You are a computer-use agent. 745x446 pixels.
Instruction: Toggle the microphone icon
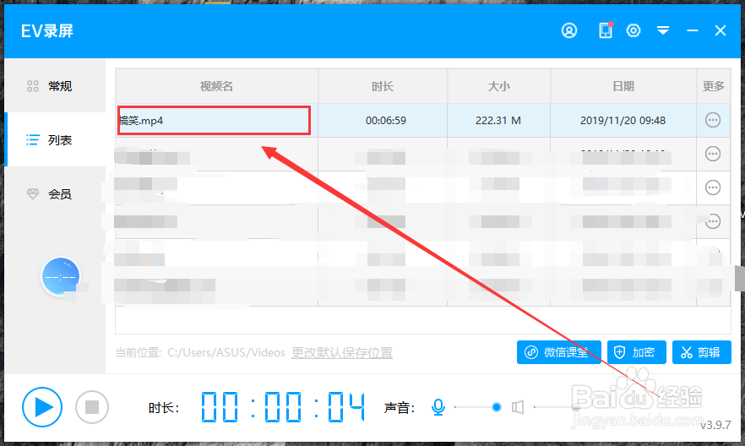[x=438, y=407]
